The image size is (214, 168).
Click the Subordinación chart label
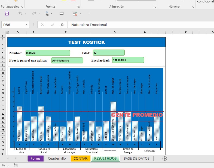pos(110,151)
